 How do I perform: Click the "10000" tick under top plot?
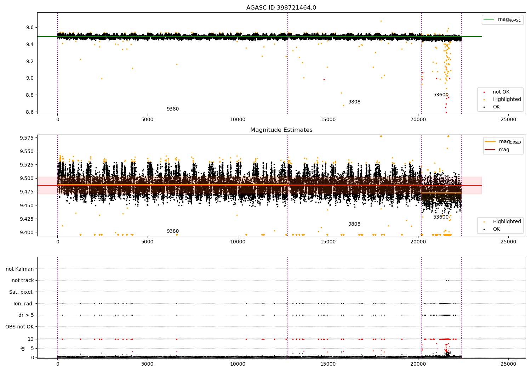[238, 119]
